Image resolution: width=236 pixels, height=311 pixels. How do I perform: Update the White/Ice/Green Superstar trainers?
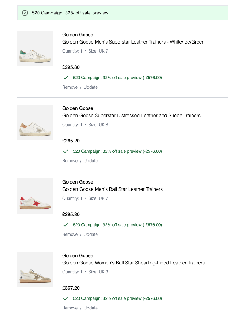coord(90,87)
